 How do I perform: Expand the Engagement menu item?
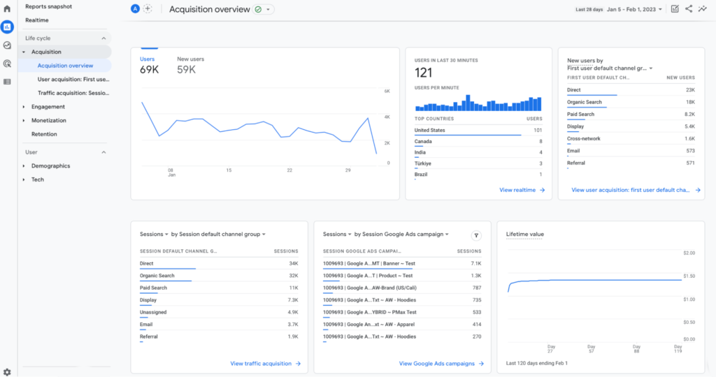coord(24,107)
